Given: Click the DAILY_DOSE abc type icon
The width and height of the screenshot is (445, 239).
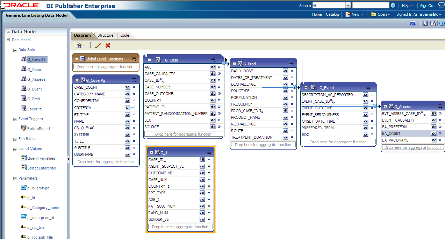Looking at the screenshot, I should coord(285,71).
